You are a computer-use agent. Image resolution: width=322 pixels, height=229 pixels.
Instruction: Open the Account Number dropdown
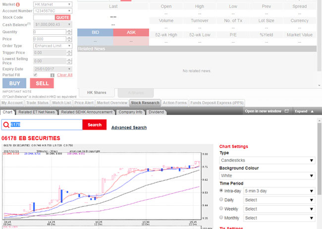(53, 11)
